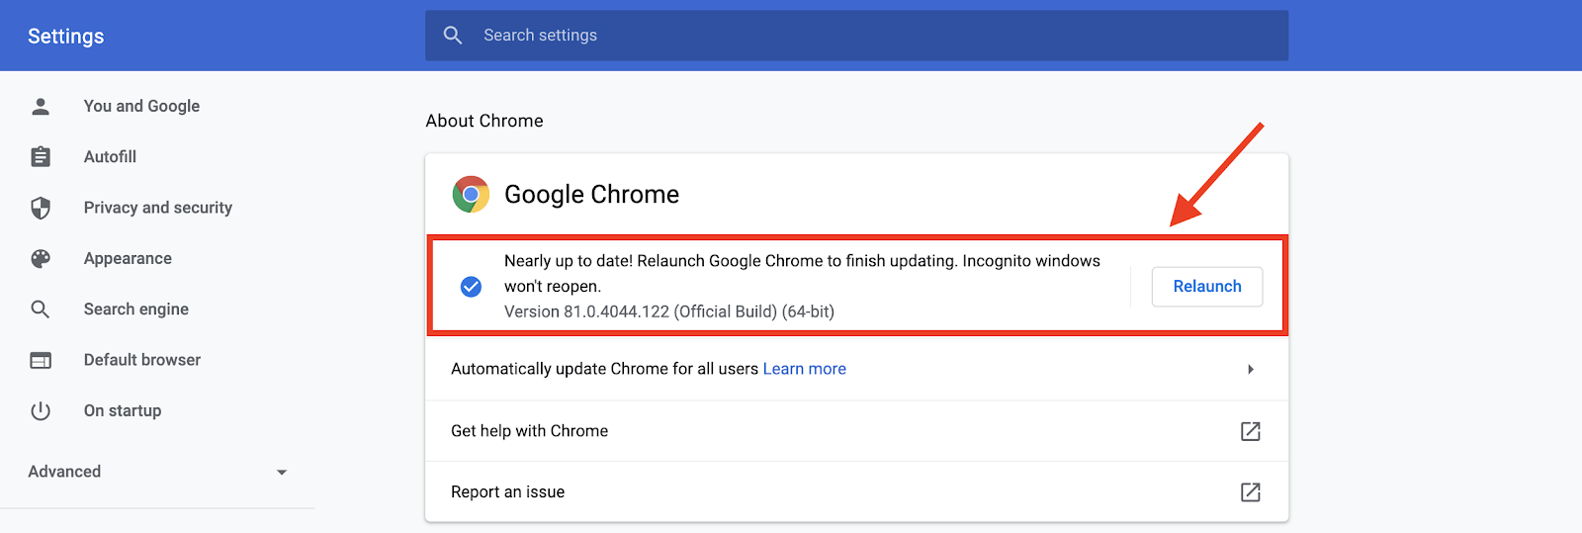
Task: Open external link icon for Get help
Action: coord(1250,431)
